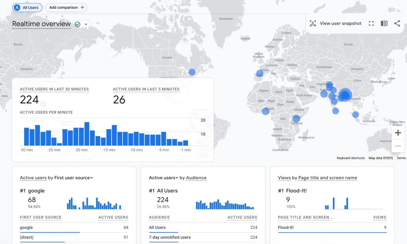Select the All Users segment chip
Viewport: 407px width, 244px height.
pyautogui.click(x=27, y=7)
